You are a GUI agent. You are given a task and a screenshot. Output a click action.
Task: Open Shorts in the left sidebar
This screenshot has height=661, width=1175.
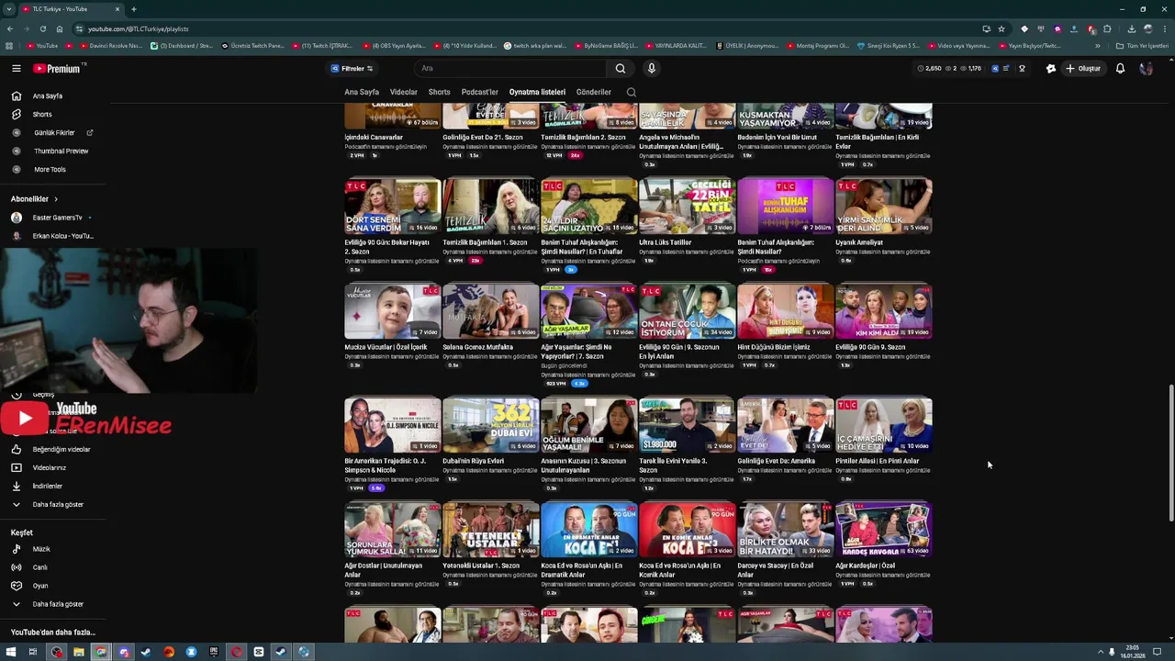click(x=42, y=114)
